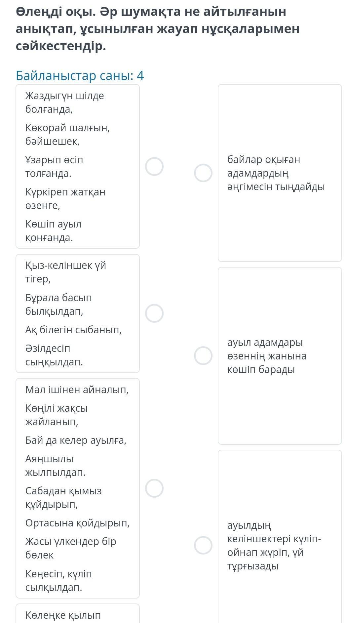Click the verse line "Сабадан қымыз құйдырып"

[63, 497]
